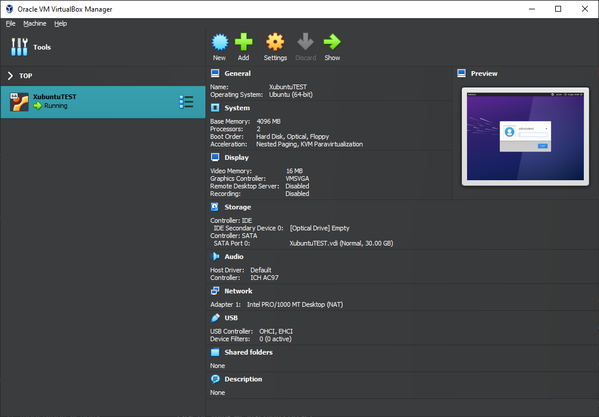
Task: Open the General settings heading link
Action: pos(238,73)
